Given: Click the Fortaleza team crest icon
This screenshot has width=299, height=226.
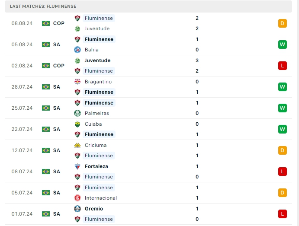Looking at the screenshot, I should point(77,166).
